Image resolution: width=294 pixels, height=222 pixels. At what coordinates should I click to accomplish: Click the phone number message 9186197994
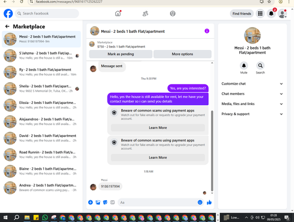click(110, 186)
